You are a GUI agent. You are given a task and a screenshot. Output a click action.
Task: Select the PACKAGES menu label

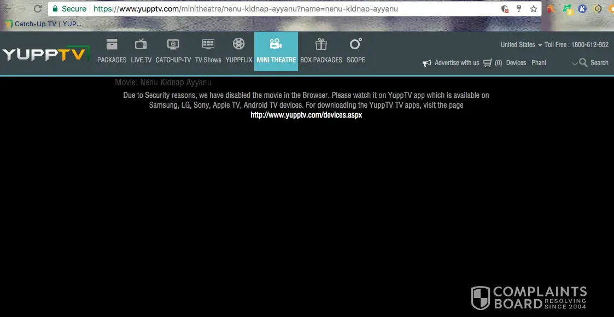112,60
